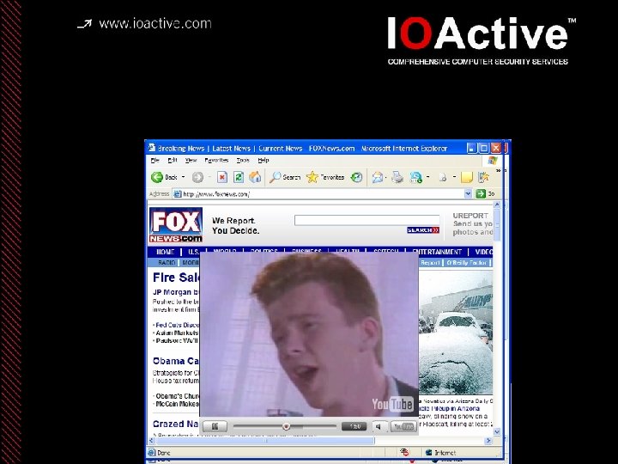
Task: Open the RADIO sub-navigation link
Action: point(167,263)
